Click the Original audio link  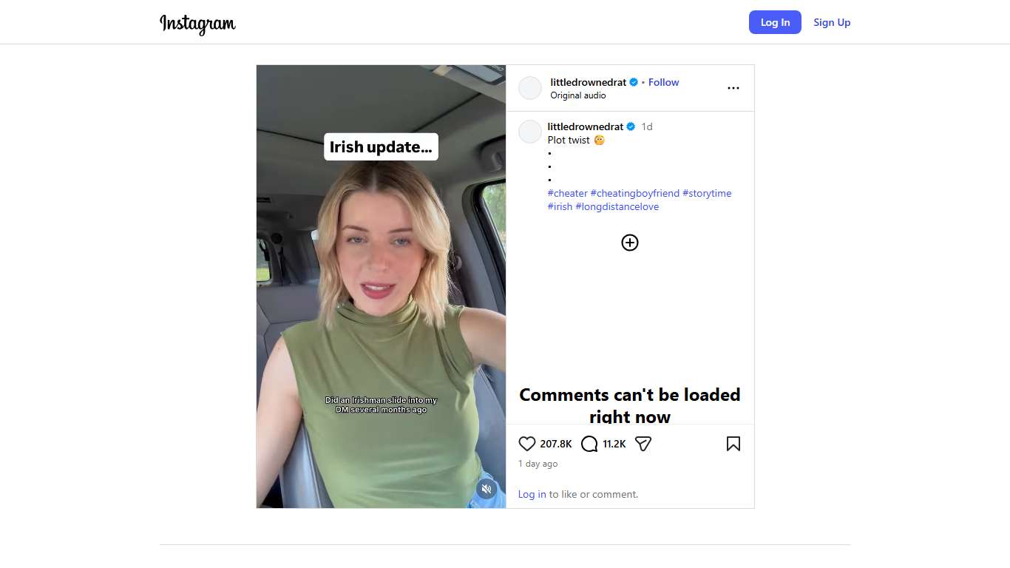[x=577, y=95]
